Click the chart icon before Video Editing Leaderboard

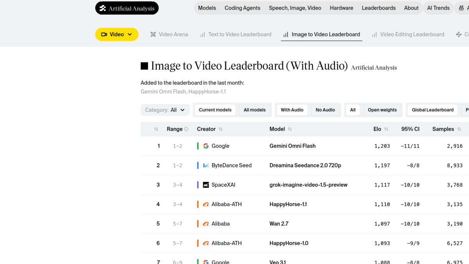[374, 34]
